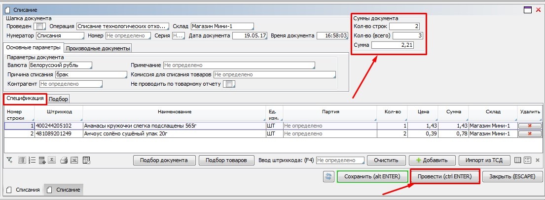The width and height of the screenshot is (545, 200).
Task: Enable Не проводить по товарному отчету checkbox
Action: pyautogui.click(x=229, y=84)
